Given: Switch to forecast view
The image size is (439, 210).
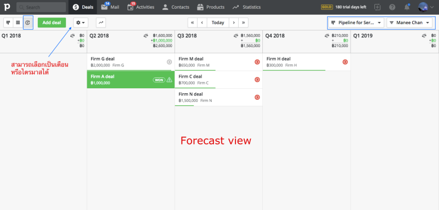Looking at the screenshot, I should click(27, 22).
